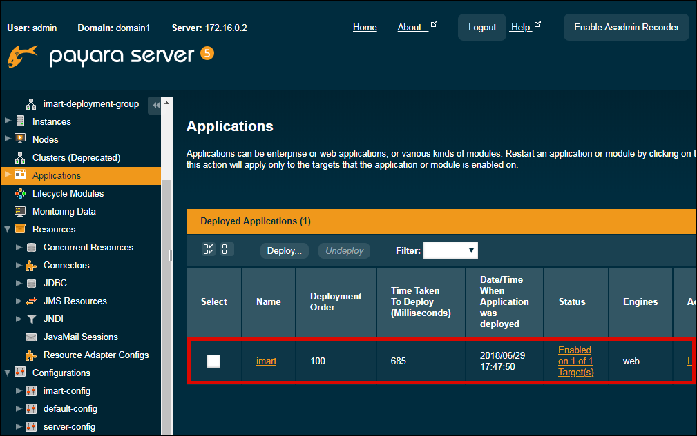Open the Filter dropdown
Image resolution: width=697 pixels, height=436 pixels.
click(450, 250)
